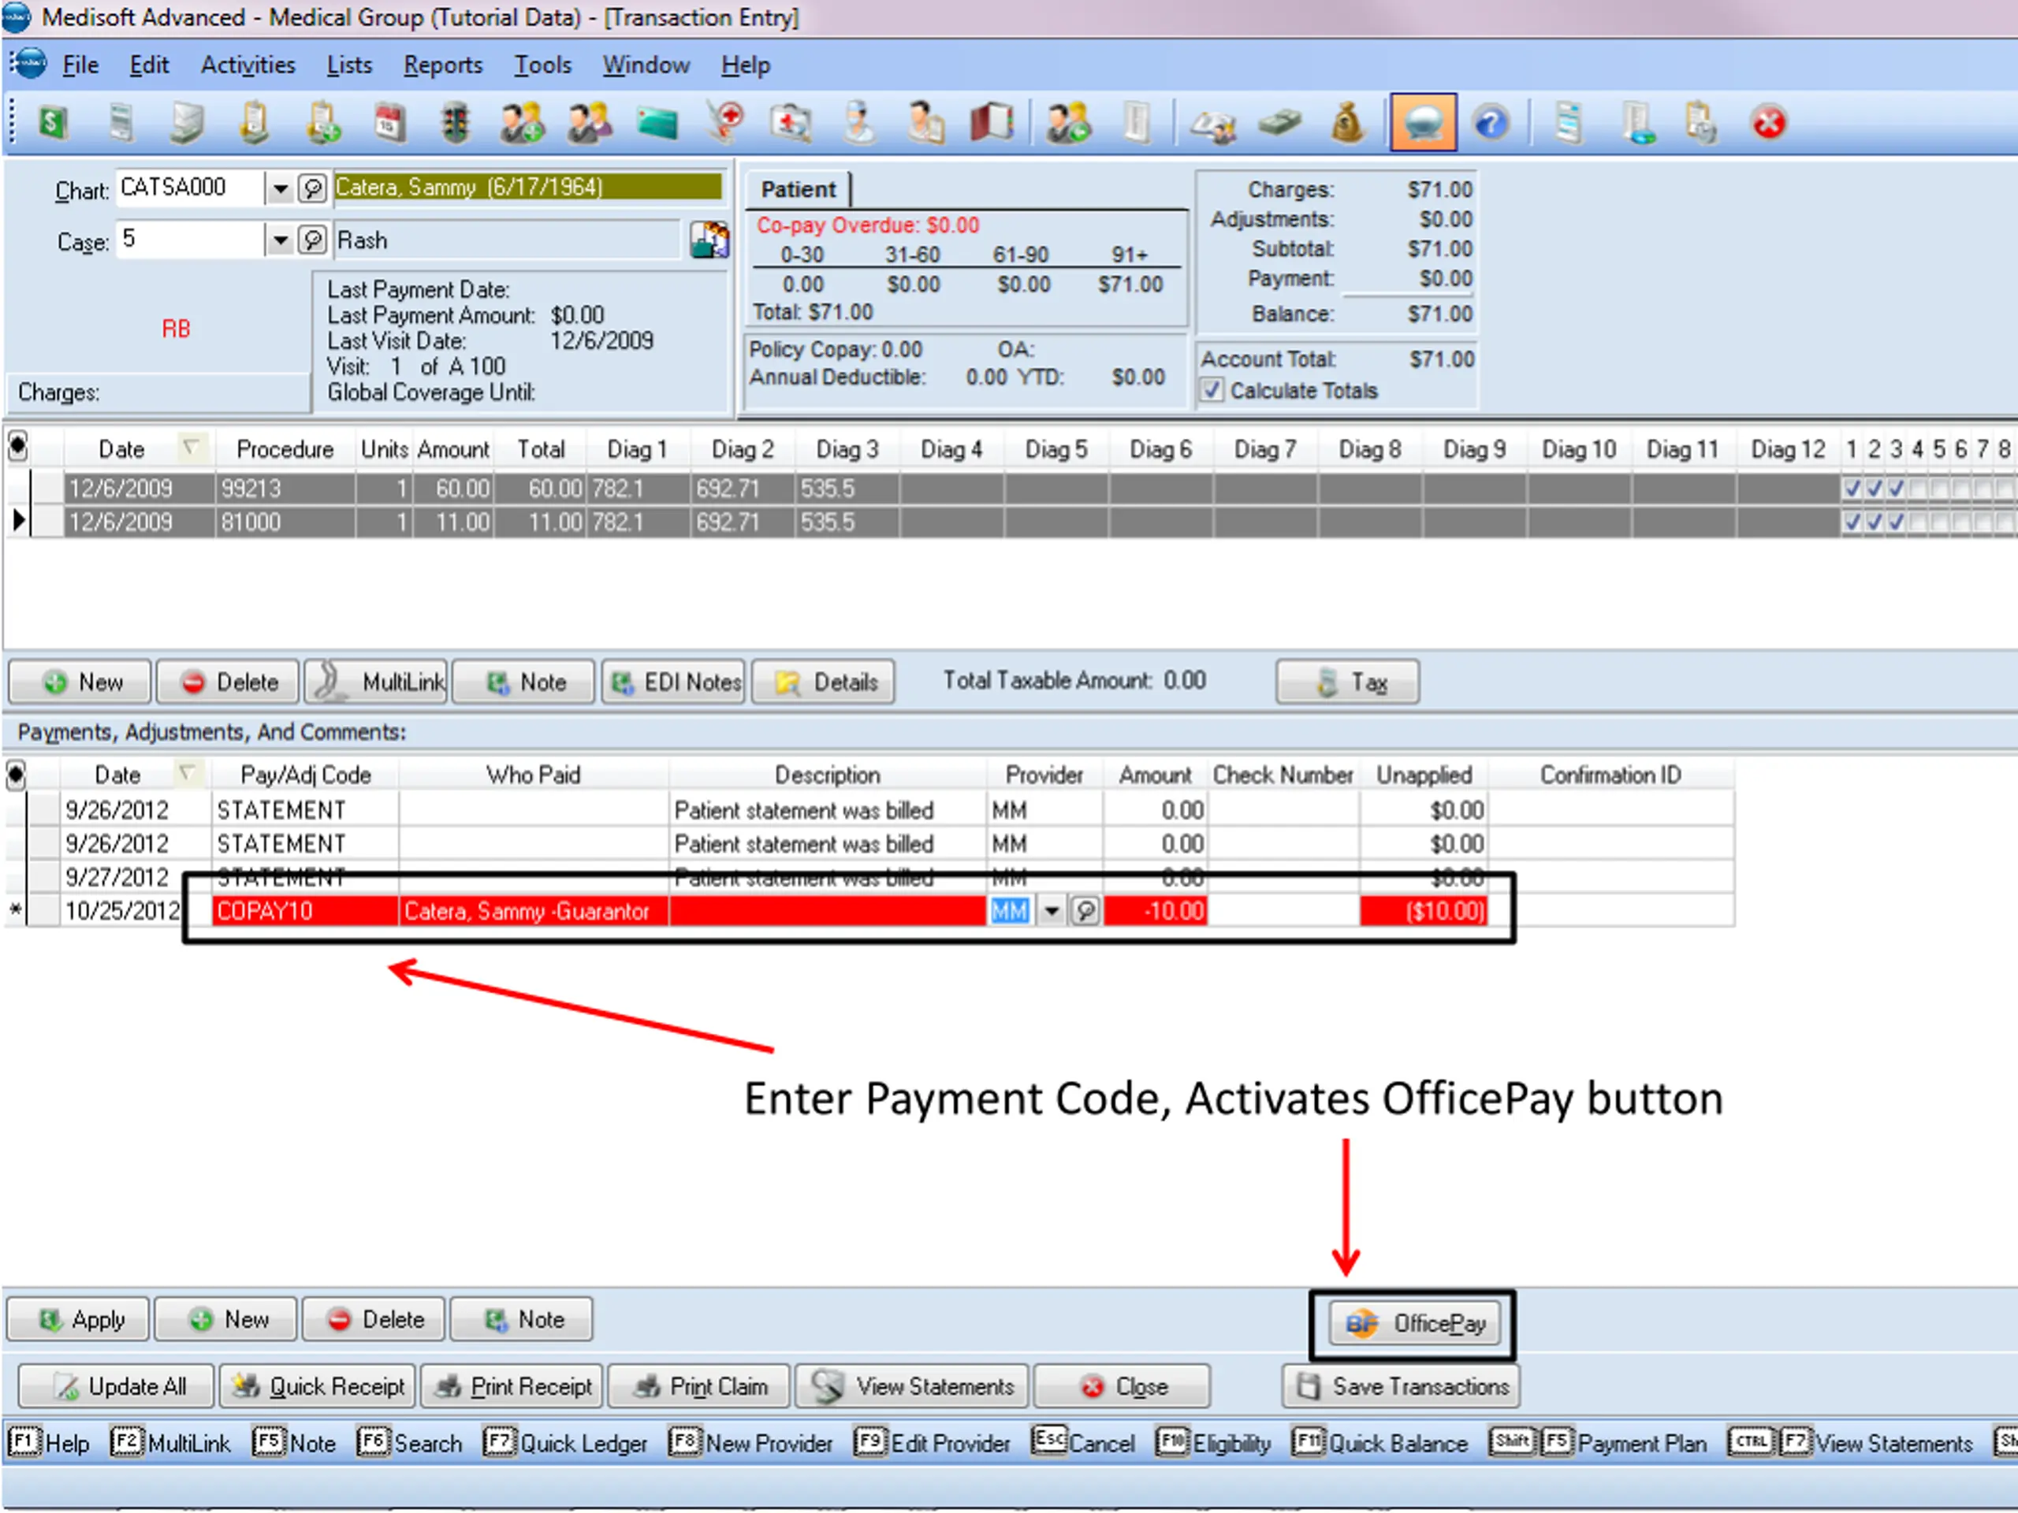Open the Provider List doctor icon

[858, 122]
